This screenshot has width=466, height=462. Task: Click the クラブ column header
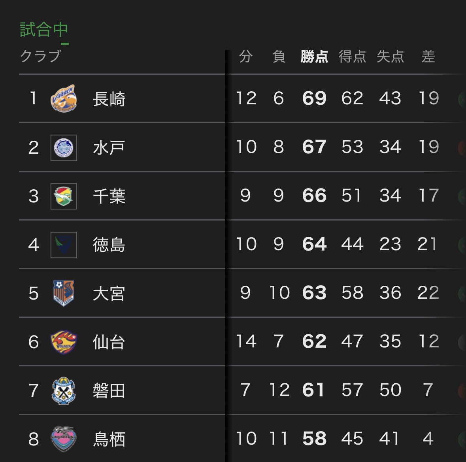pos(40,57)
